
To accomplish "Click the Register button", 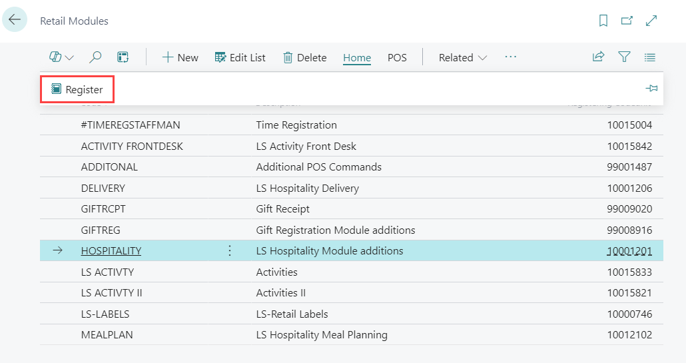I will tap(77, 89).
